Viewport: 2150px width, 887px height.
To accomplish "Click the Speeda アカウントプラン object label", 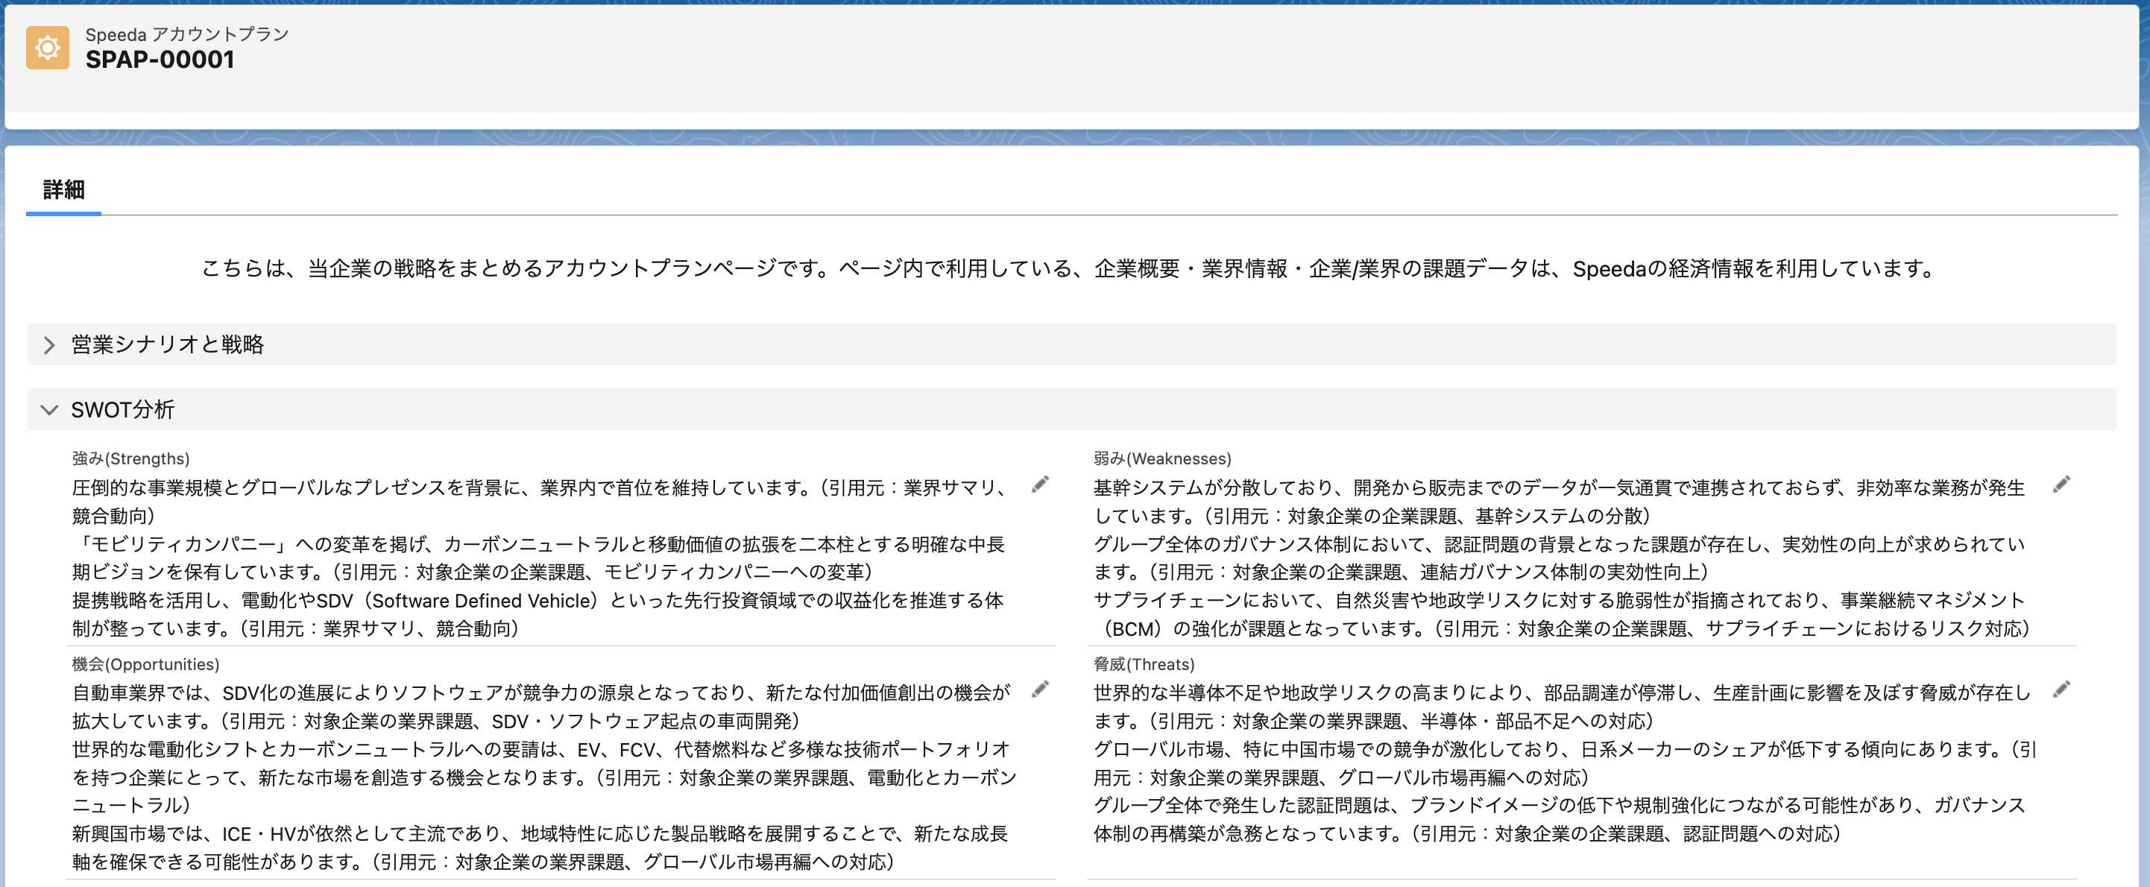I will click(187, 34).
